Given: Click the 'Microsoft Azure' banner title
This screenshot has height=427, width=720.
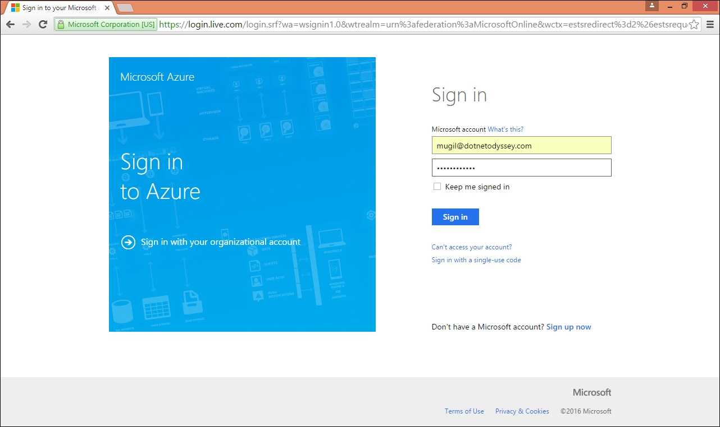Looking at the screenshot, I should click(x=157, y=77).
